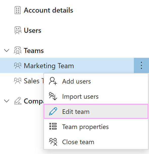Collapse the section with pen signature icon
Viewport: 149px width, 154px height.
(x=7, y=101)
